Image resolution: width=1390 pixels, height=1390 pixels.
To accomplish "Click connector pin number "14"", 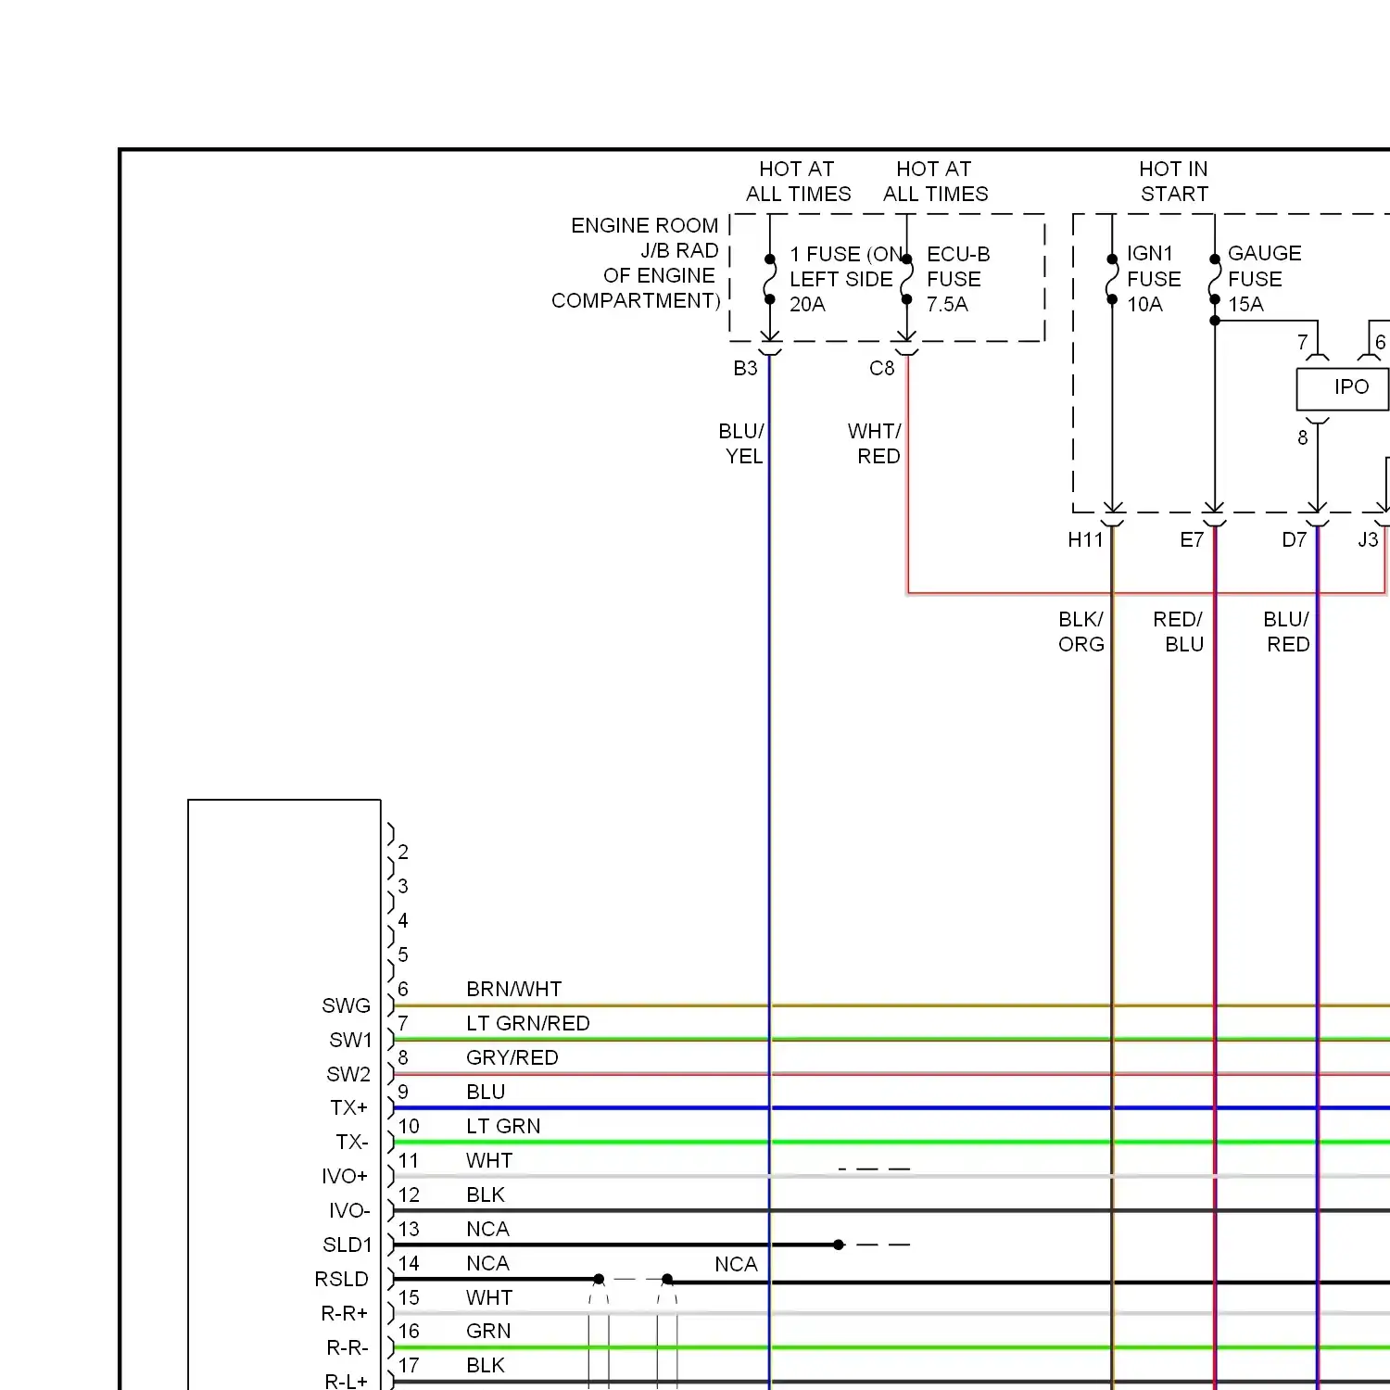I will pos(409,1264).
